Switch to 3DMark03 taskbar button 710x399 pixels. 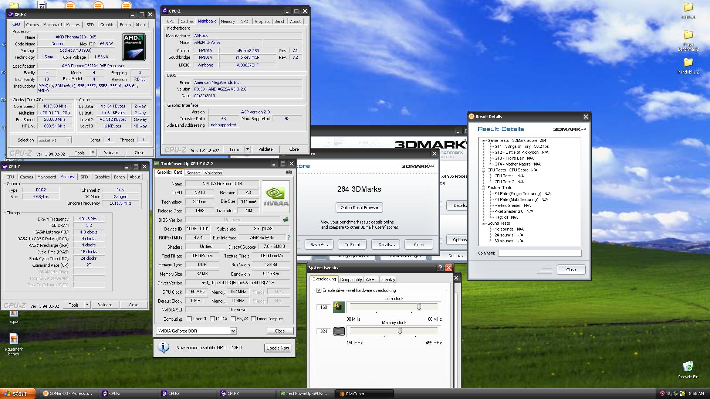tap(69, 394)
